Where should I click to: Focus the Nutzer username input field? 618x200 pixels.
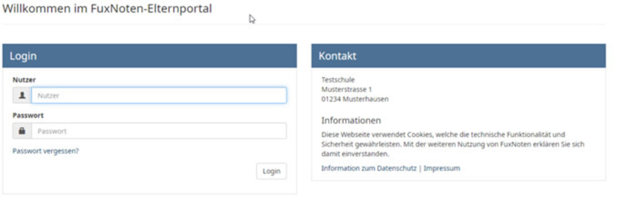pos(159,96)
